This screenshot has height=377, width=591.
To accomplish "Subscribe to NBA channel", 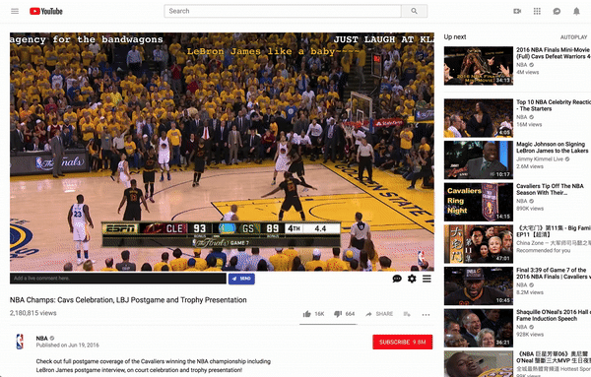I will (403, 342).
